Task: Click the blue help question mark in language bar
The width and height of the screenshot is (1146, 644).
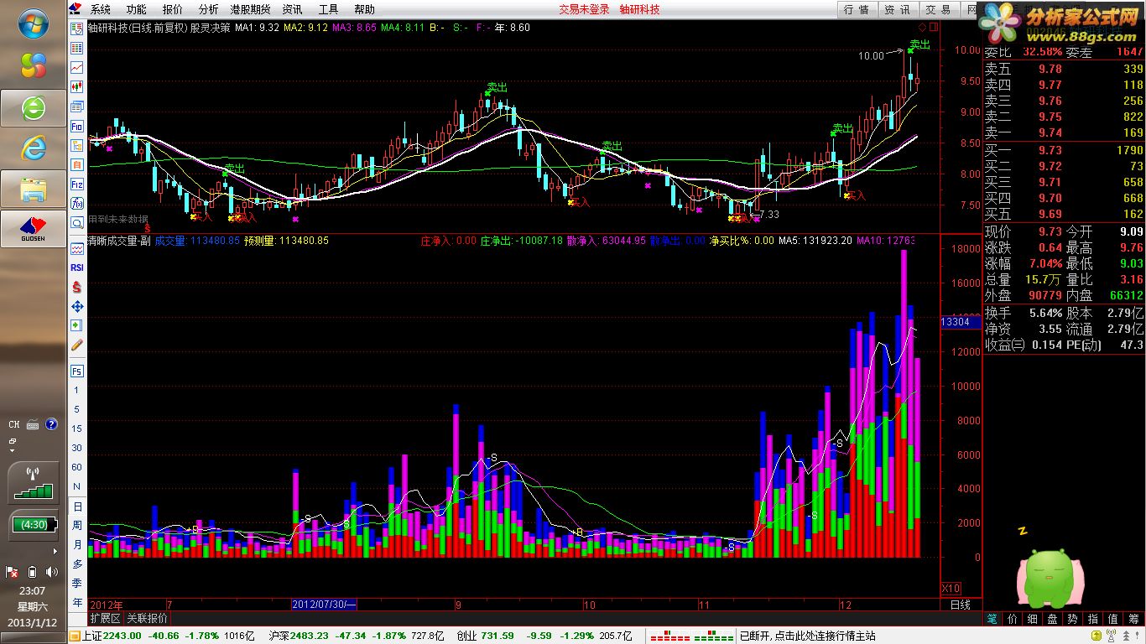Action: click(51, 424)
